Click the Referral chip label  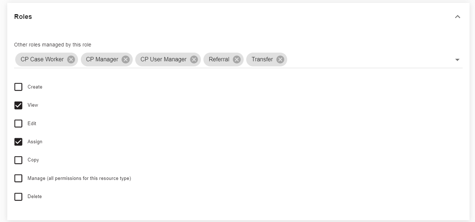click(x=219, y=59)
